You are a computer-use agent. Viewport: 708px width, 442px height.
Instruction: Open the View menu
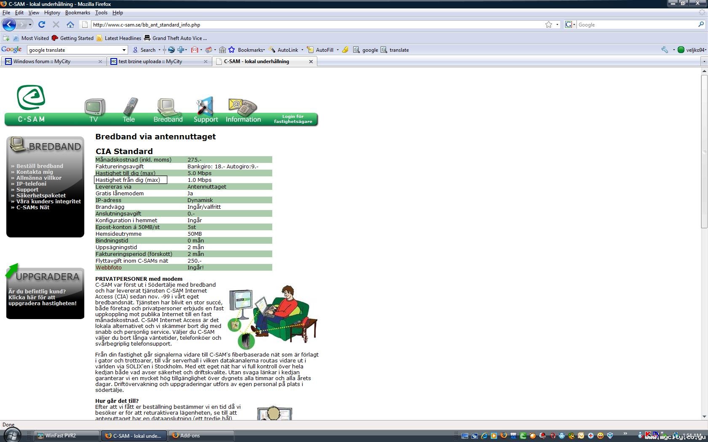[34, 13]
